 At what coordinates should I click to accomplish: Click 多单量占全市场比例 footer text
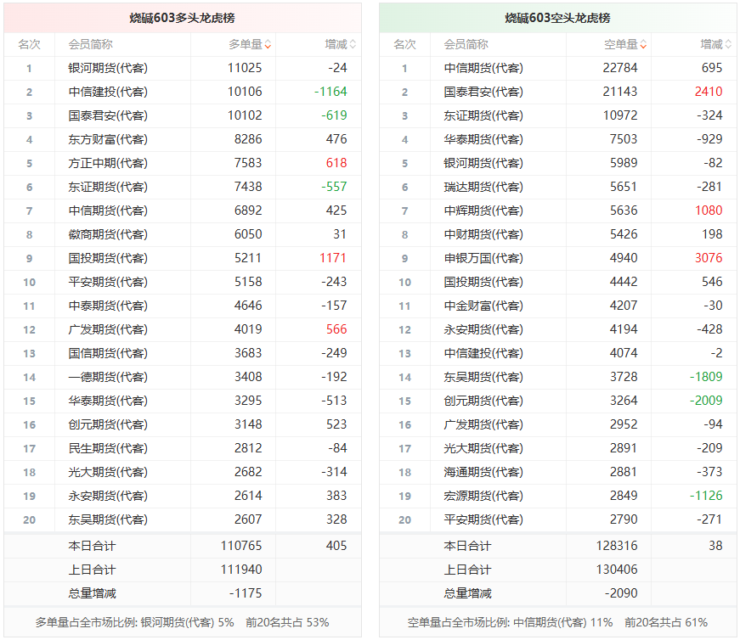click(x=182, y=622)
